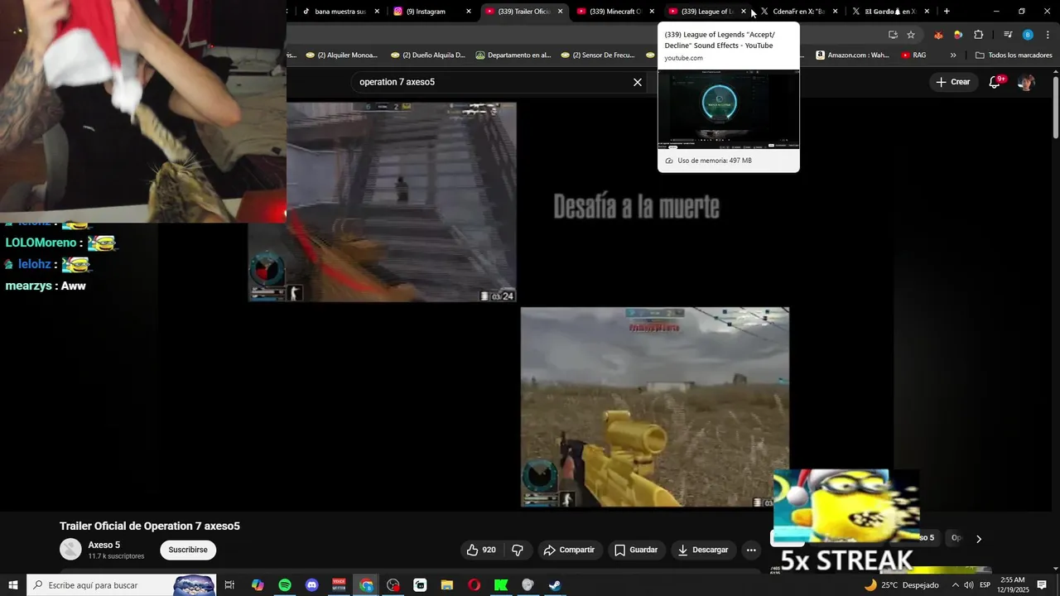The width and height of the screenshot is (1060, 596).
Task: Close the Instagram tab
Action: [x=469, y=12]
